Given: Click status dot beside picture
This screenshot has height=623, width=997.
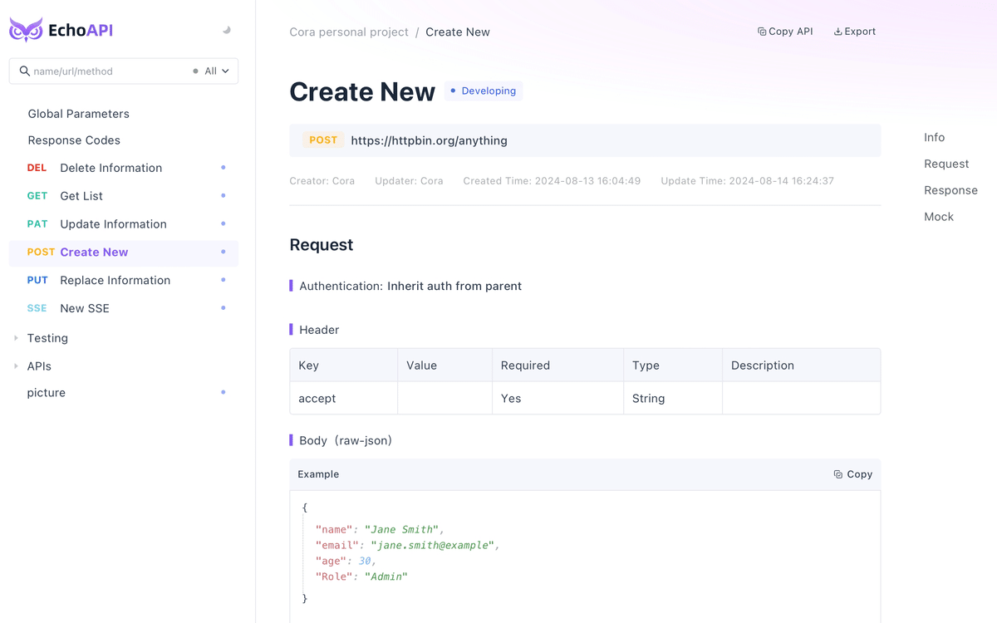Looking at the screenshot, I should 223,392.
